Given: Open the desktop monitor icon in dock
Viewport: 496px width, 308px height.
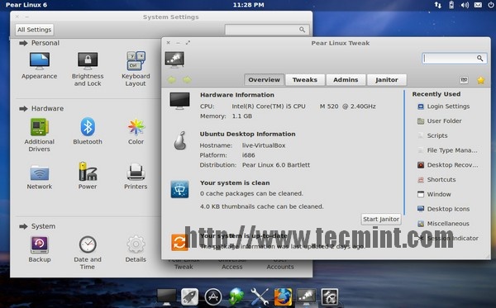Looking at the screenshot, I should pyautogui.click(x=166, y=297).
